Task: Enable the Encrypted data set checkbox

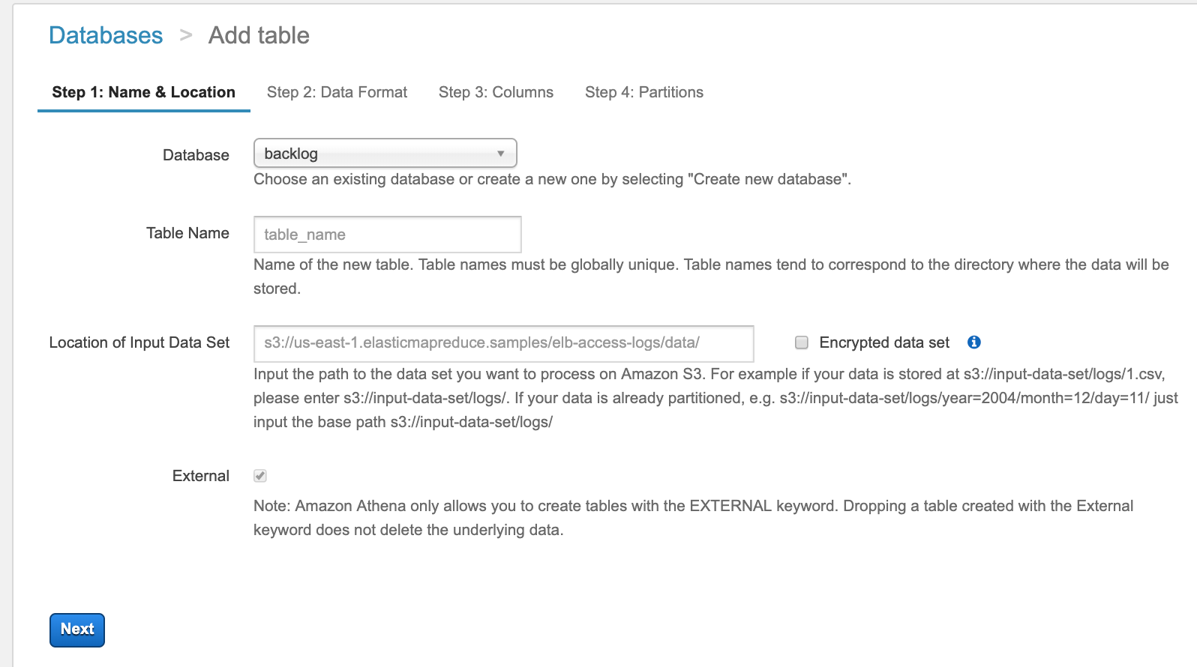Action: pos(802,342)
